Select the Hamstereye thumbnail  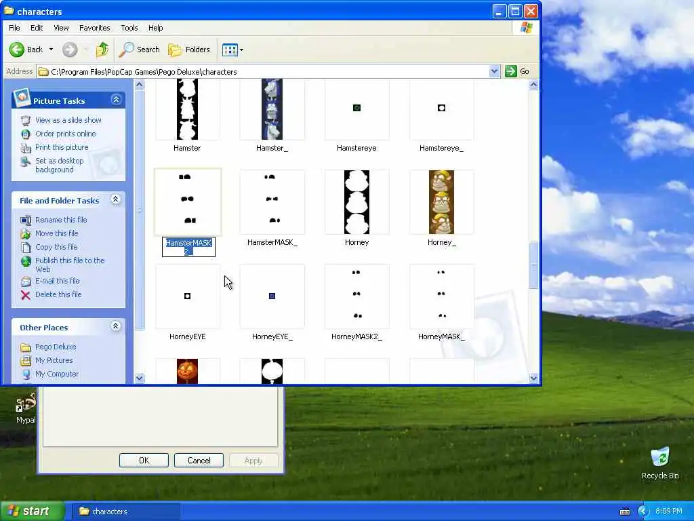356,109
